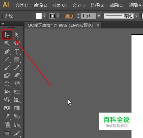Activate the Scale tool
Viewport: 143px width, 138px height.
17,84
